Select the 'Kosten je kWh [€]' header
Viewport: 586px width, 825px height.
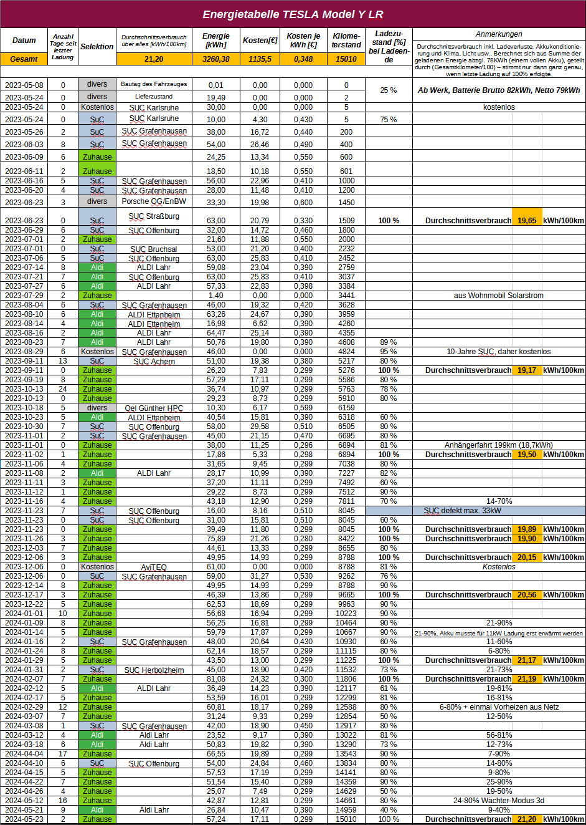[x=303, y=41]
